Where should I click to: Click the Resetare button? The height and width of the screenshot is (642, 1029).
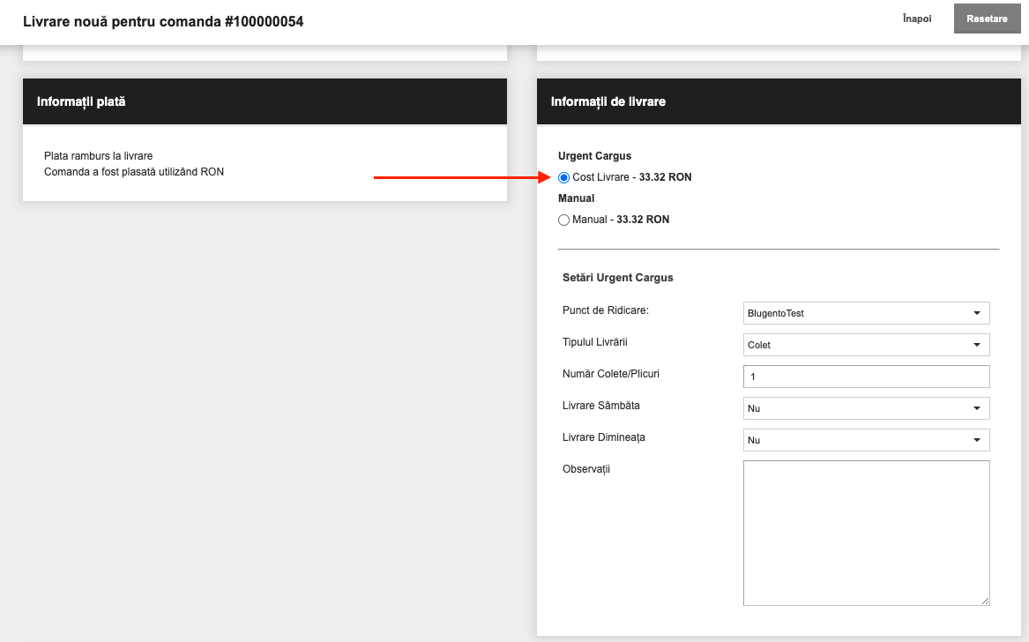987,19
